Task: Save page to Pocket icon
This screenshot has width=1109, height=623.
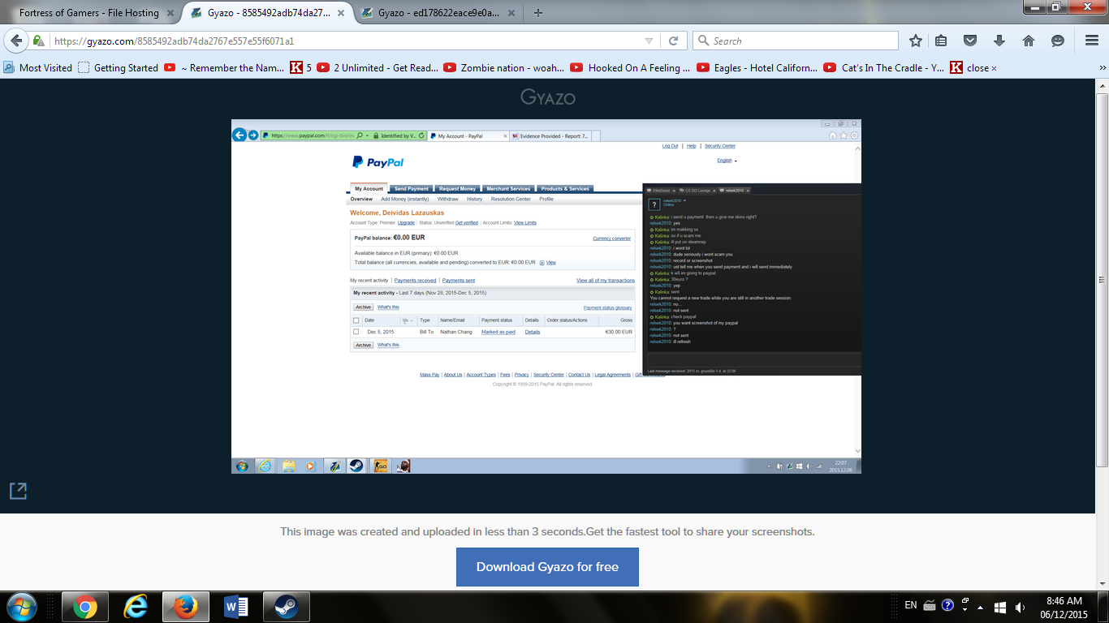Action: pyautogui.click(x=969, y=41)
